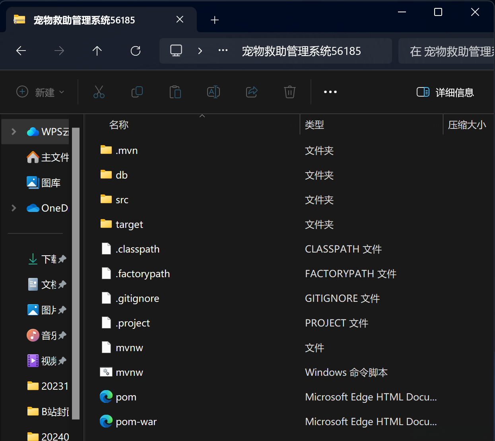Click the forward navigation arrow
The image size is (495, 441).
[x=59, y=51]
